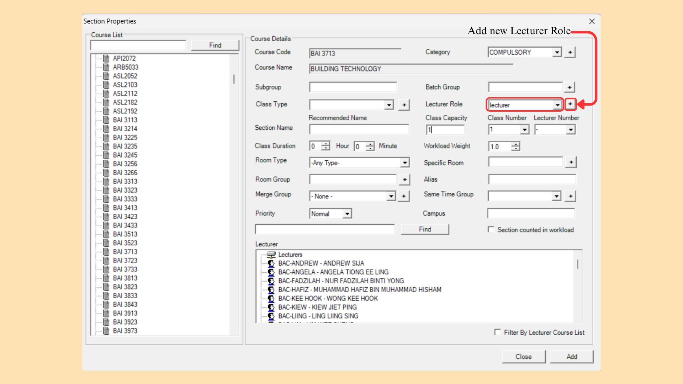
Task: Click the document icon beside BAI 3313
Action: coord(106,181)
